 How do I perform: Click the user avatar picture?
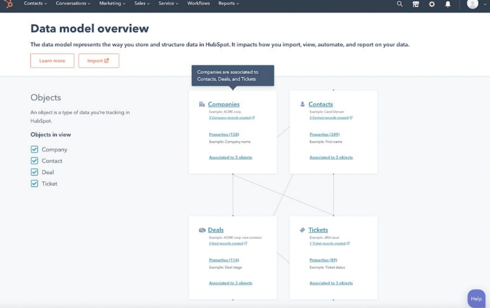click(472, 4)
